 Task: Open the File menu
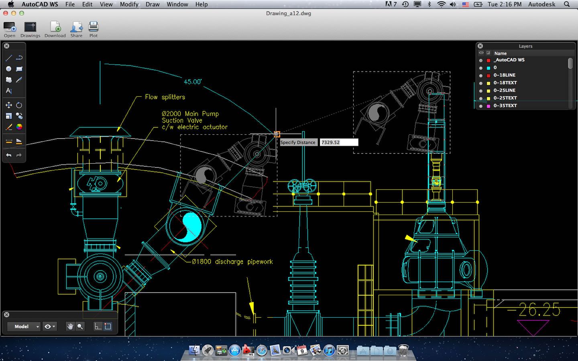click(x=70, y=4)
